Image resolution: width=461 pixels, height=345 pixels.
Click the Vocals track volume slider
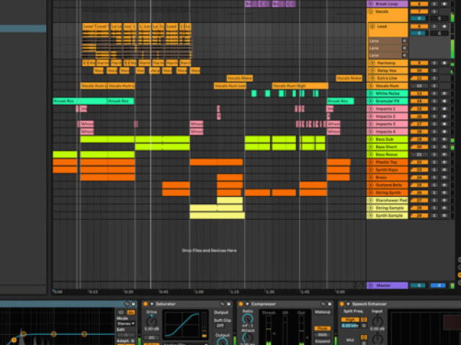(x=419, y=19)
